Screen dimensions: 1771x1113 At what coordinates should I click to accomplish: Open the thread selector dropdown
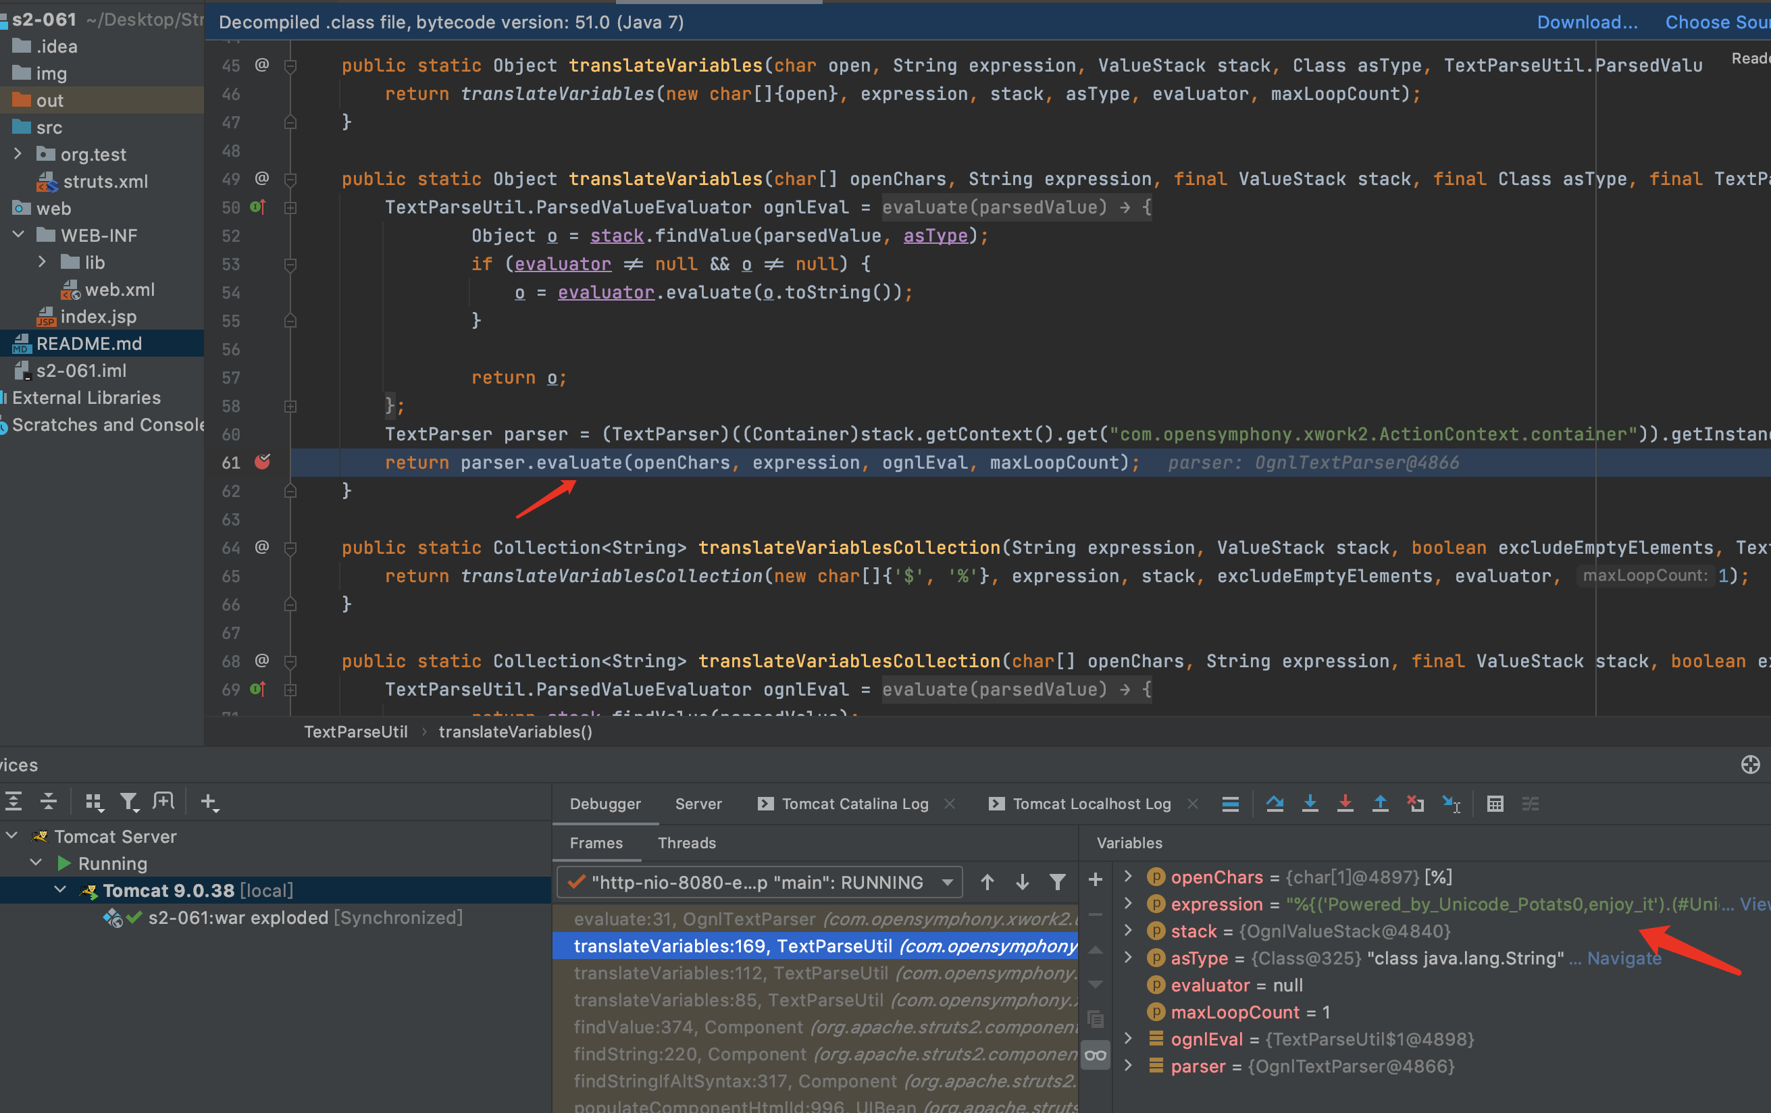[759, 881]
